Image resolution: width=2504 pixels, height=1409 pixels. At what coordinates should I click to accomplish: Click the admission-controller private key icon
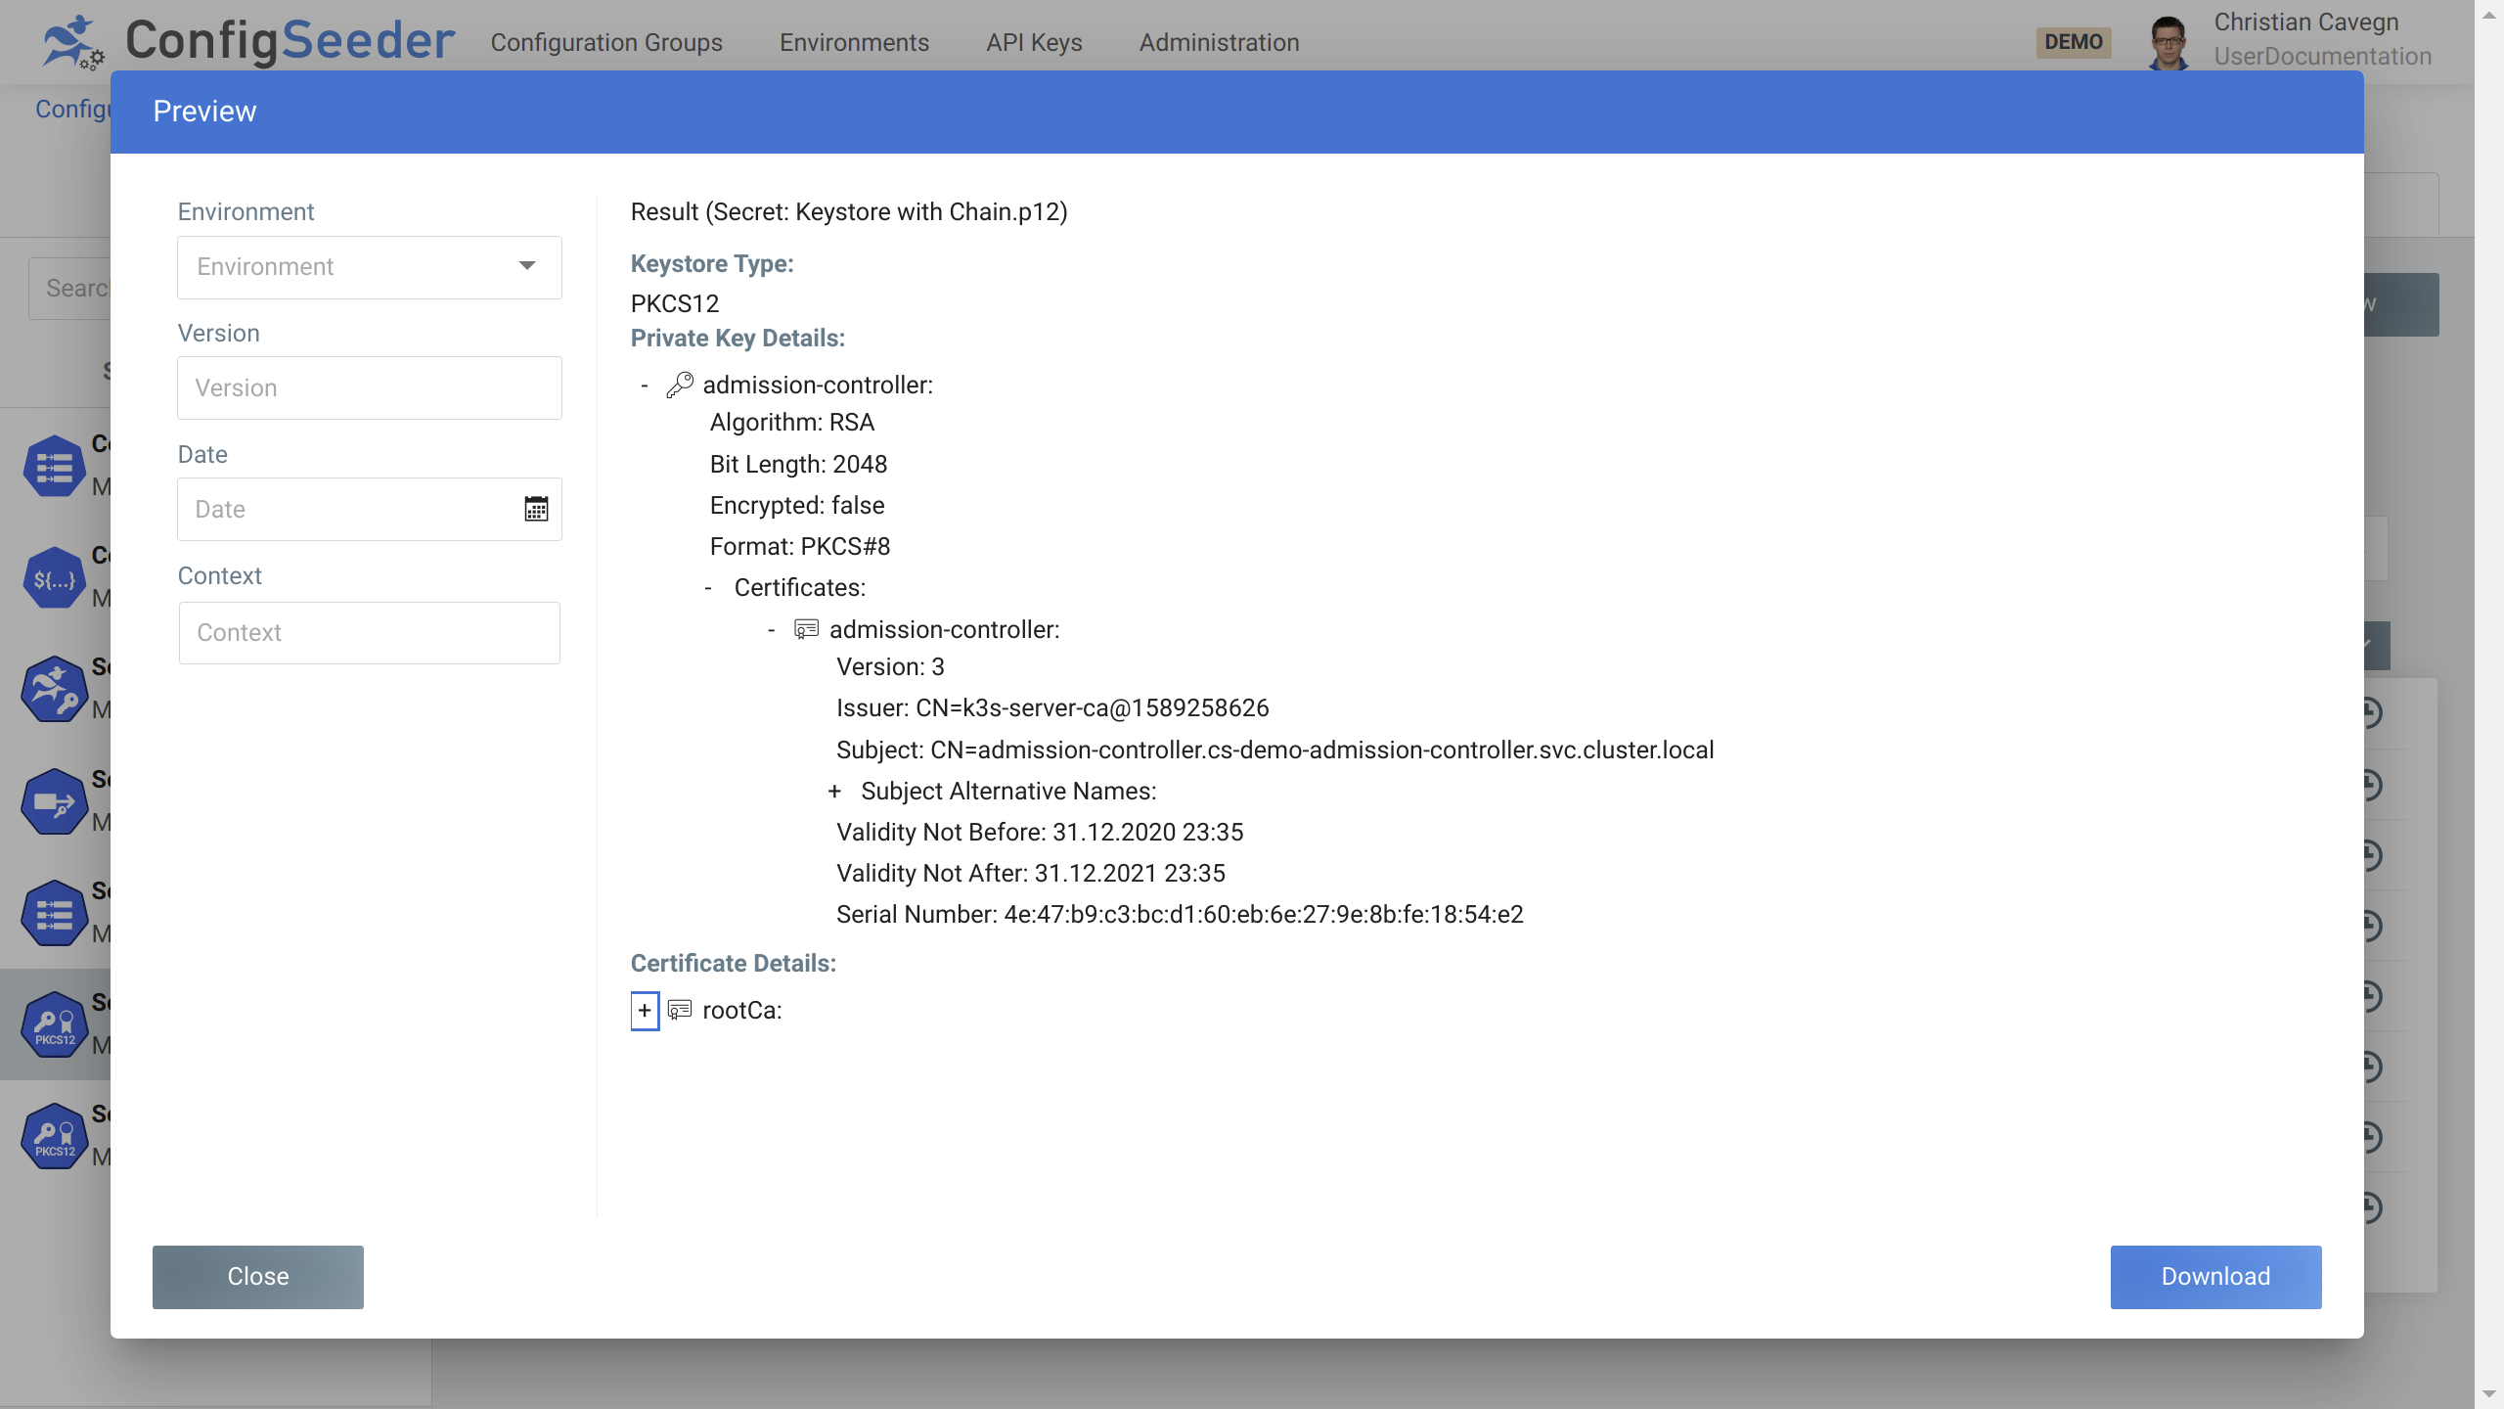[x=681, y=384]
